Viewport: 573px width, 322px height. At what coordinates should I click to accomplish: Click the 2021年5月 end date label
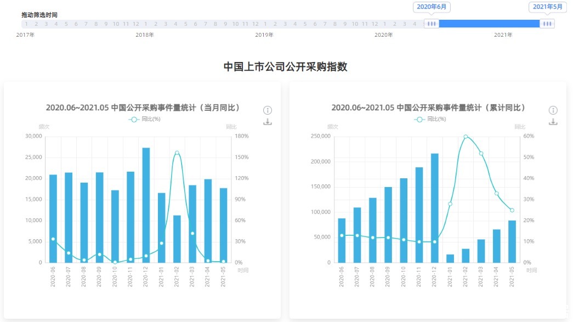547,7
